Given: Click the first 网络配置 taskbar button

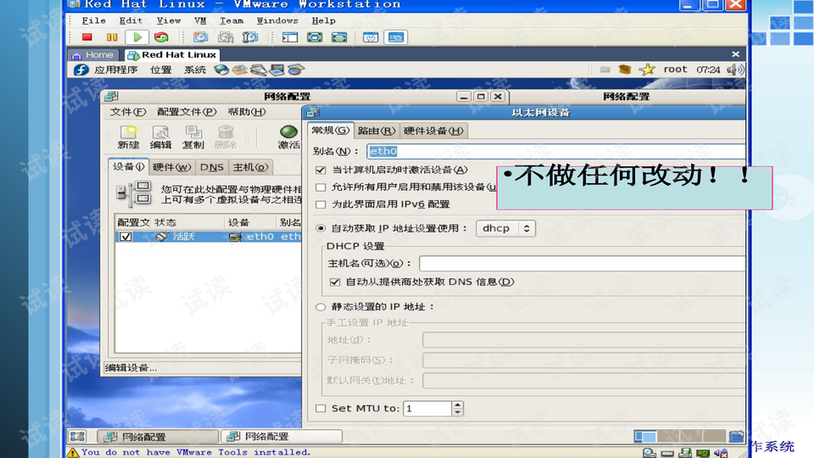Looking at the screenshot, I should (159, 437).
